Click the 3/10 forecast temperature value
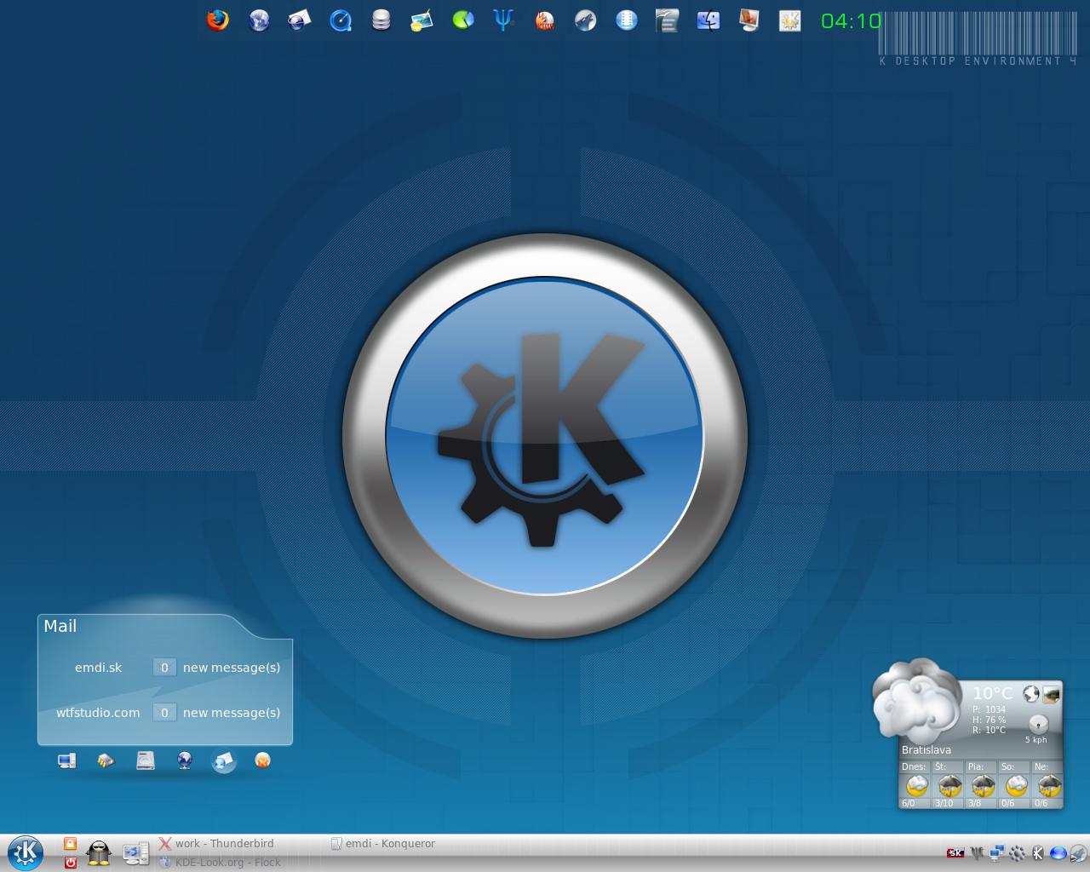 [x=944, y=803]
